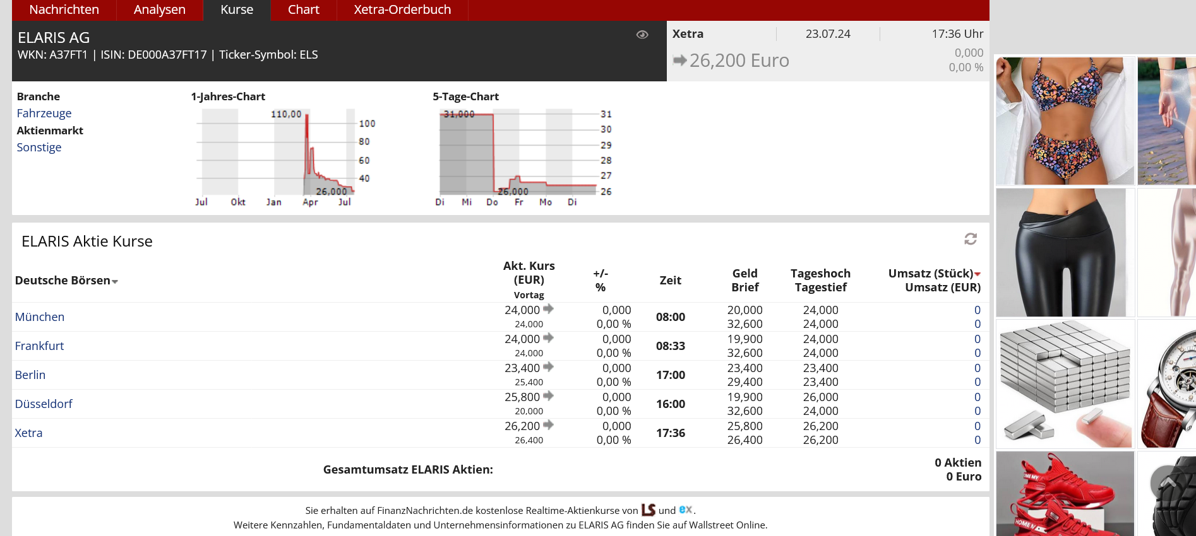Expand the Deutsche Börsen dropdown arrow
1196x536 pixels.
coord(115,282)
